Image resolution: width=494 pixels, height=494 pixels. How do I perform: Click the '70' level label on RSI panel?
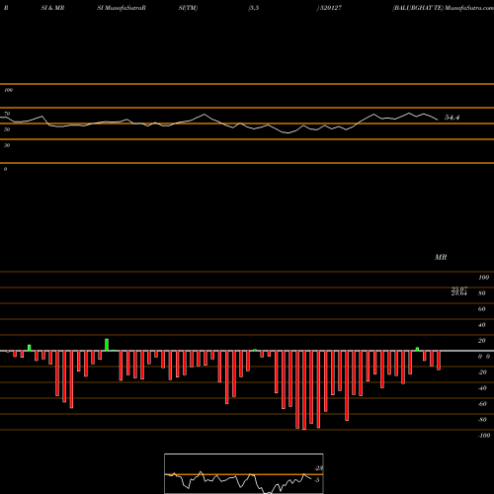tap(7, 114)
